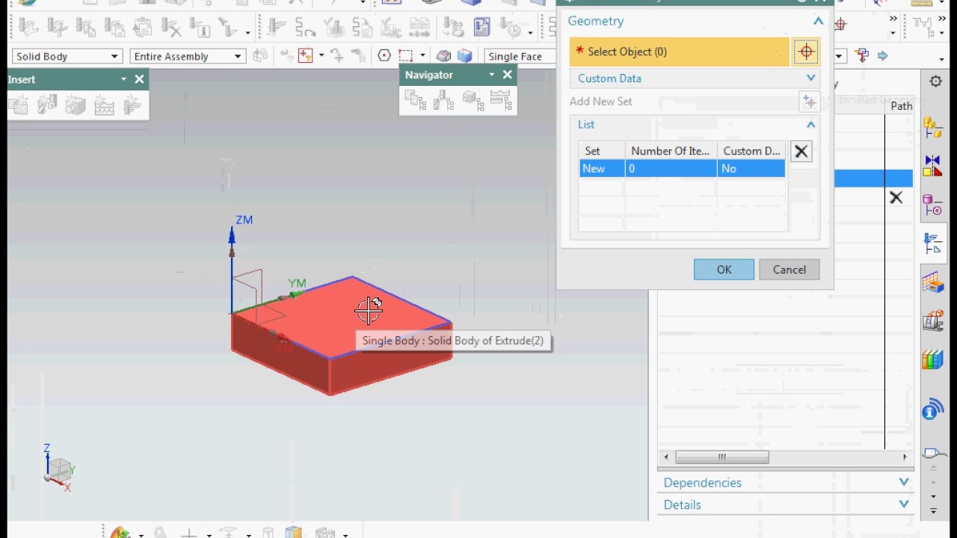The width and height of the screenshot is (957, 538).
Task: Click Create Operation icon in Insert toolbar
Action: 132,105
